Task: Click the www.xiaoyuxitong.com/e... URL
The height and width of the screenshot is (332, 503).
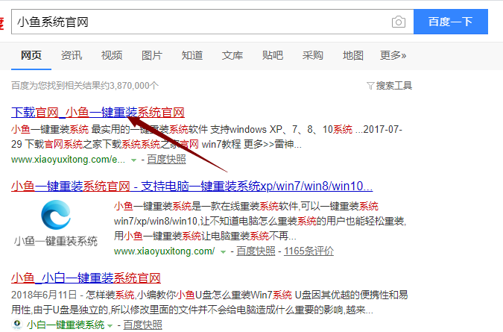Action: click(x=68, y=159)
